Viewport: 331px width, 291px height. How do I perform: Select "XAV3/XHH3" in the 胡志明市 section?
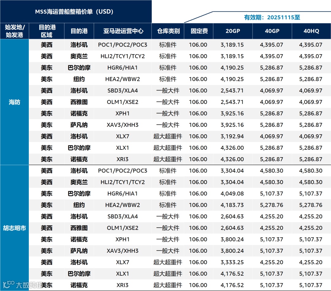[x=122, y=251]
